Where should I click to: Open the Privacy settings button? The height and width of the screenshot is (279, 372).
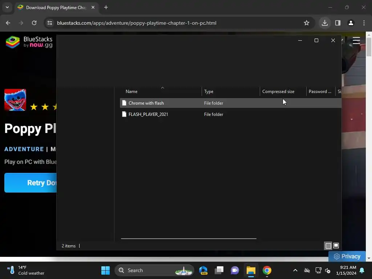[x=347, y=256]
